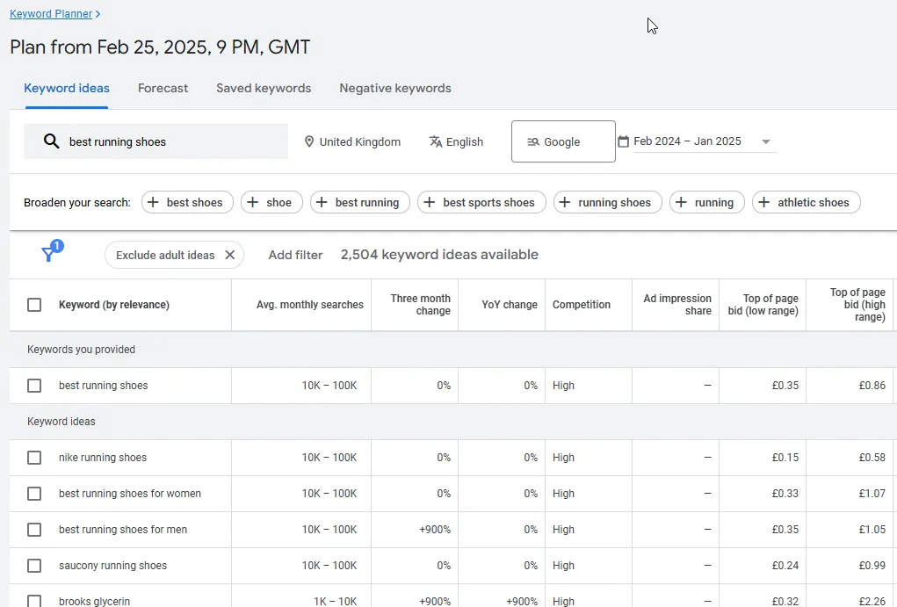Screen dimensions: 897x607
Task: Add the athletic shoes suggestion chip
Action: [x=806, y=202]
